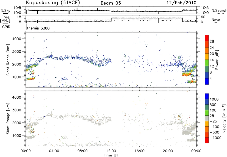Click the Time UT axis label

tap(111, 155)
